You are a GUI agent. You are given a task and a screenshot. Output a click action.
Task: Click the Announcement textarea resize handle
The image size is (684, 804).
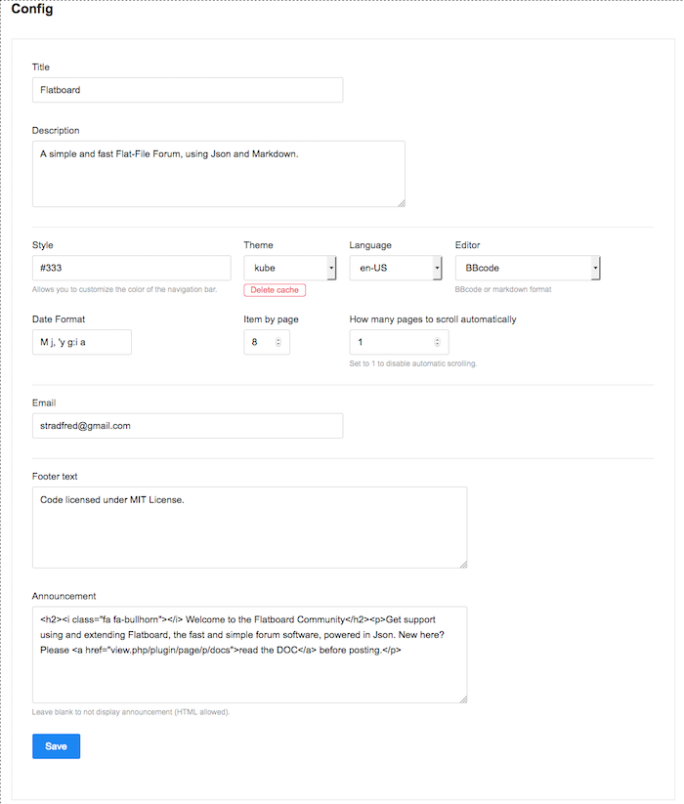463,699
